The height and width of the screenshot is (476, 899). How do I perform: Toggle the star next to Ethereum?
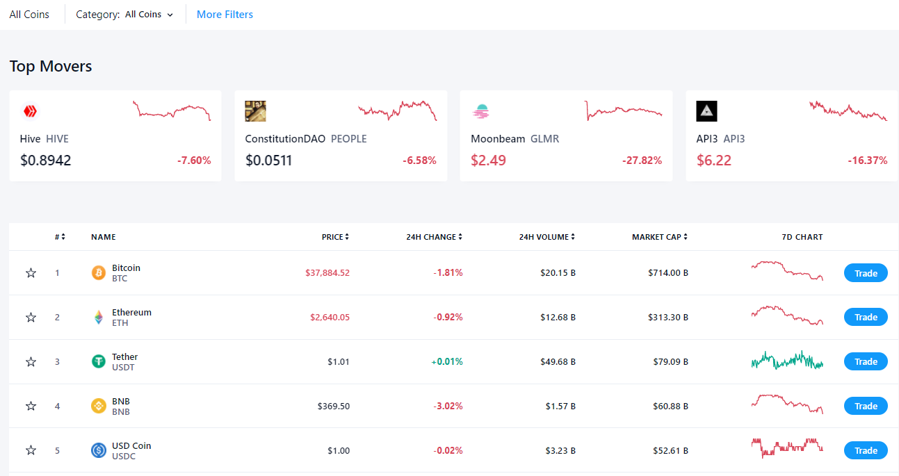[31, 318]
